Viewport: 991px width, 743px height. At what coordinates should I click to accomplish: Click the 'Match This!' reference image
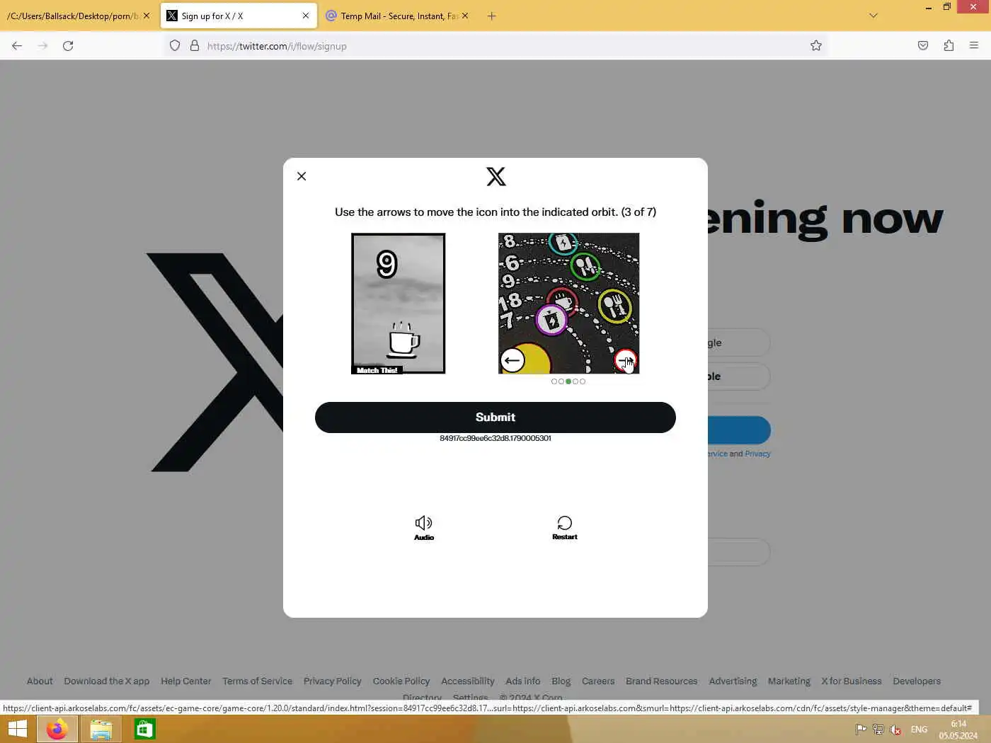click(399, 304)
